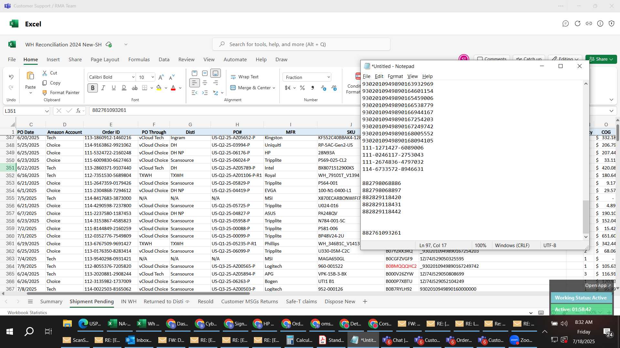Increase the indent in Alignment group
The image size is (620, 348).
[205, 93]
